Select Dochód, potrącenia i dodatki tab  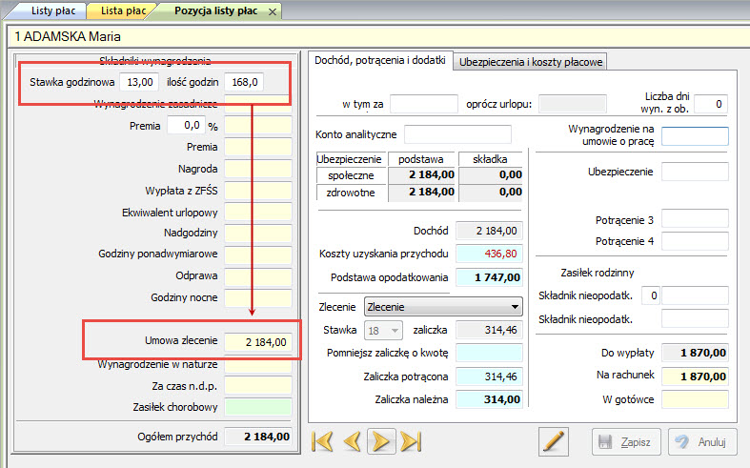380,61
